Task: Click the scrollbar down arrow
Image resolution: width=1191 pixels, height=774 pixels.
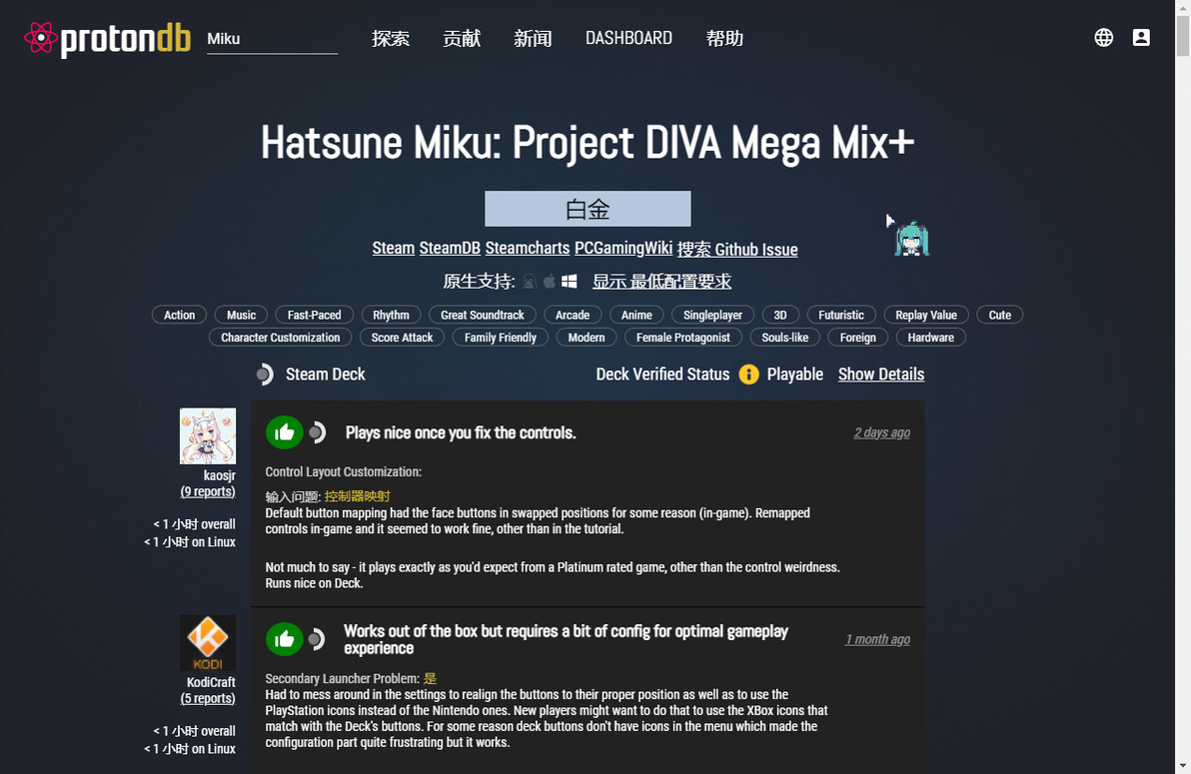Action: click(x=1183, y=766)
